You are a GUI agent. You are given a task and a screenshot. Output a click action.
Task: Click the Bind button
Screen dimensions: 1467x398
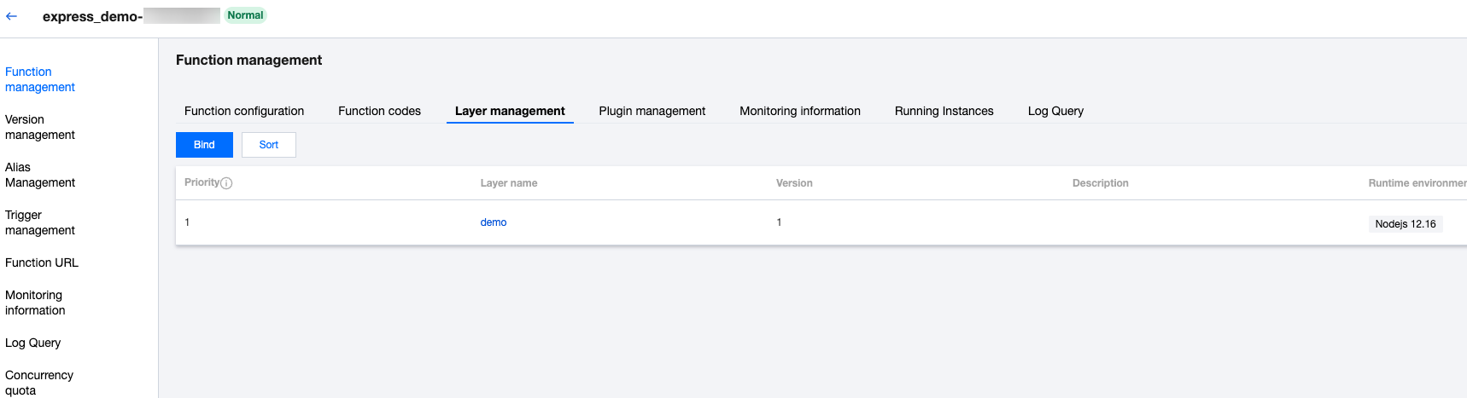click(204, 145)
